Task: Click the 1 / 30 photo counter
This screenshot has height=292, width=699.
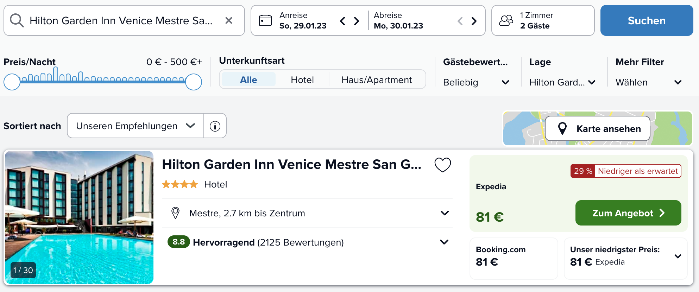Action: [x=23, y=270]
